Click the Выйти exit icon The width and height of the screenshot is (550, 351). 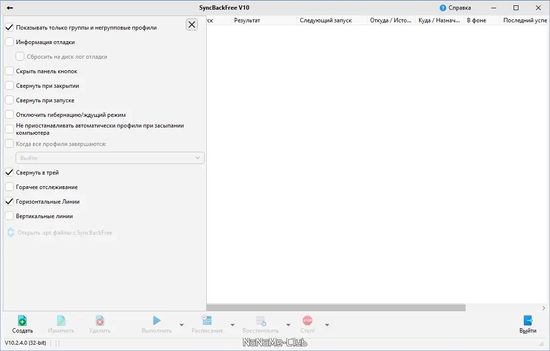coord(528,320)
